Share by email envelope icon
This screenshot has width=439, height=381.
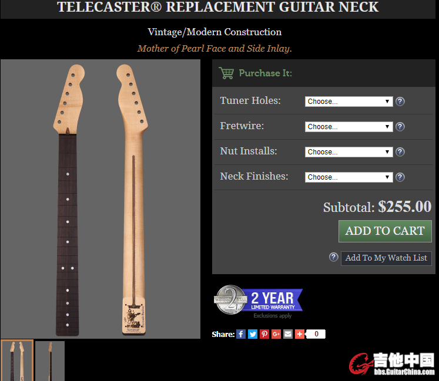pyautogui.click(x=288, y=334)
